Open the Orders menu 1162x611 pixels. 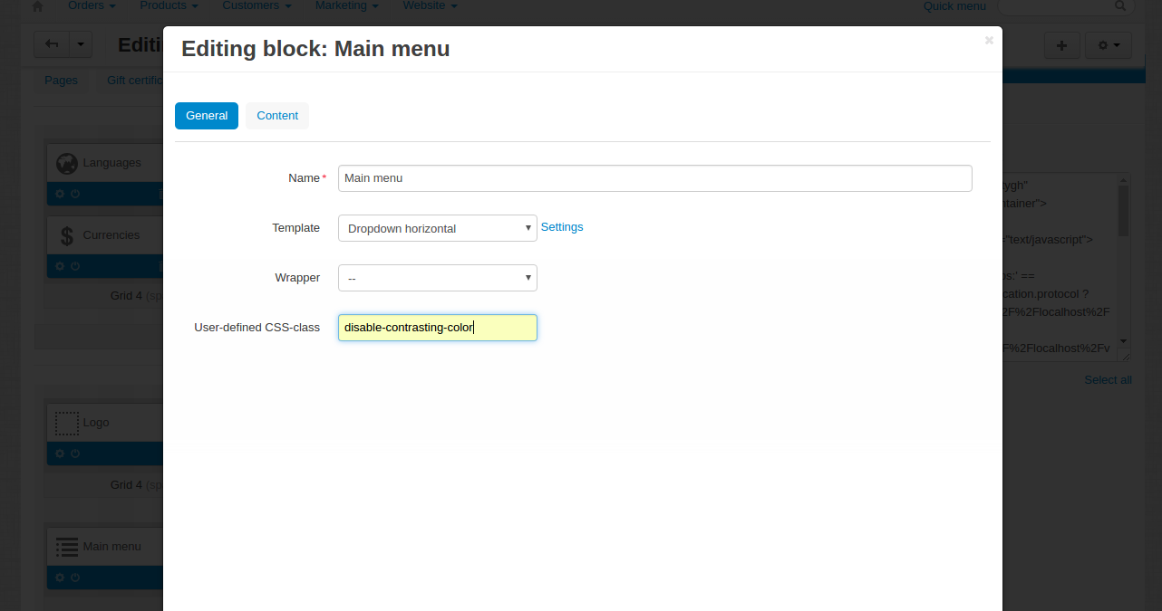[92, 5]
